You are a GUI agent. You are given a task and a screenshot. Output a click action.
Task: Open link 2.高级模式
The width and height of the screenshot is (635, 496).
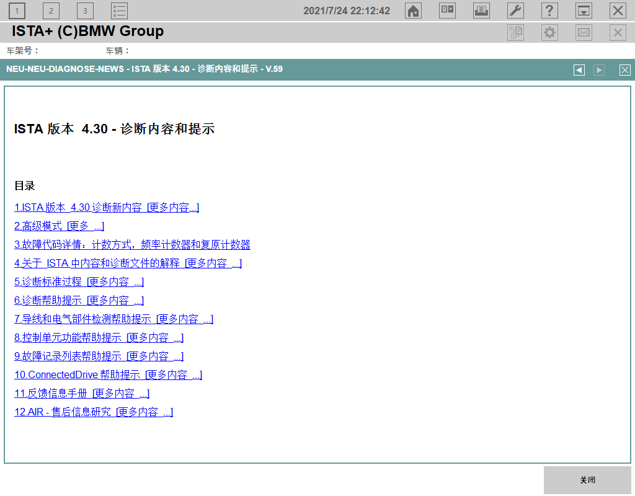click(59, 226)
